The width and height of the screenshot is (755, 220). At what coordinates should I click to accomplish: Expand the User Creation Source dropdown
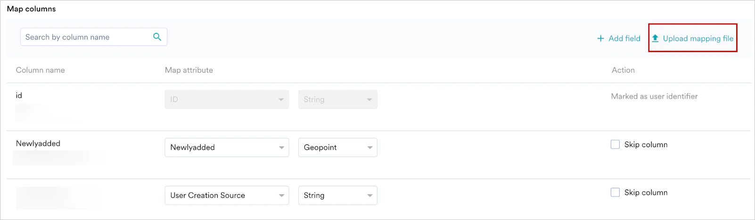coord(226,196)
